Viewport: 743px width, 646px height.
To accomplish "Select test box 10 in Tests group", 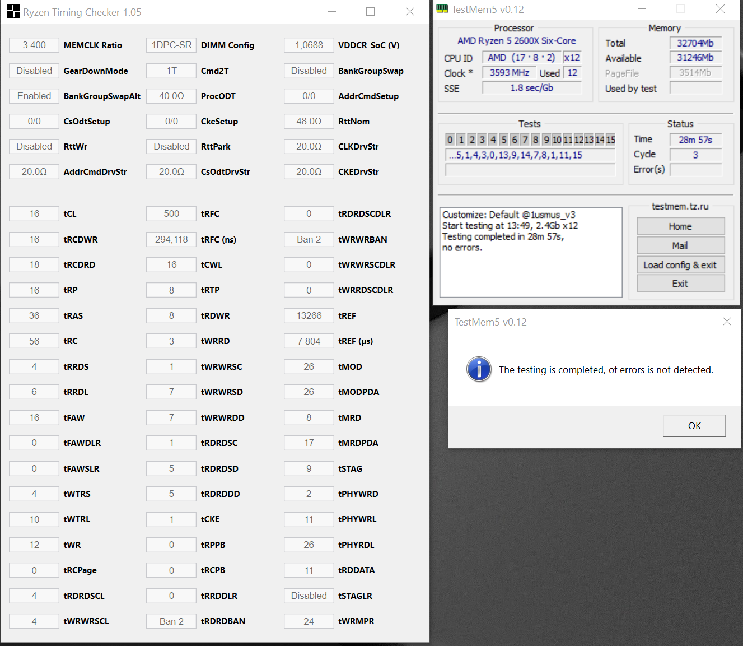I will [557, 140].
